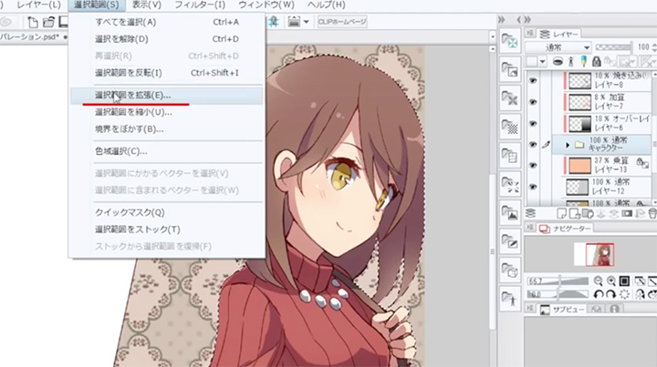Open the レイヤー(L) menu
The width and height of the screenshot is (657, 367).
(38, 5)
